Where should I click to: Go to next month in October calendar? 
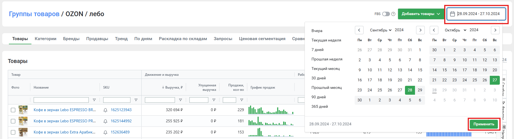495,30
